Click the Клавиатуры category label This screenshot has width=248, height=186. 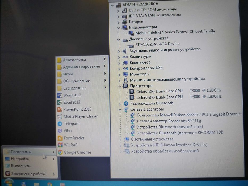[140, 56]
